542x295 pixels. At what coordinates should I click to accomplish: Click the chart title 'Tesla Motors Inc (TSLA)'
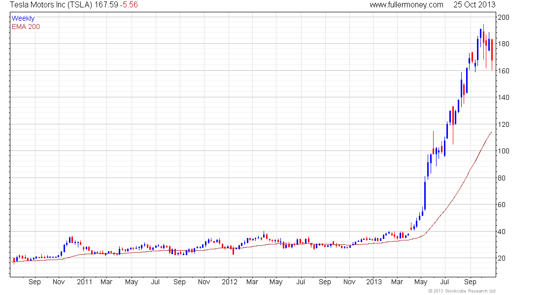51,5
